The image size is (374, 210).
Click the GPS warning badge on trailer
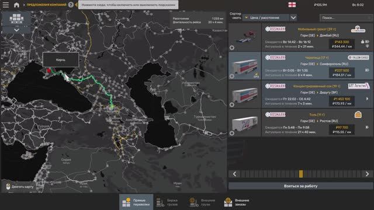(x=256, y=76)
